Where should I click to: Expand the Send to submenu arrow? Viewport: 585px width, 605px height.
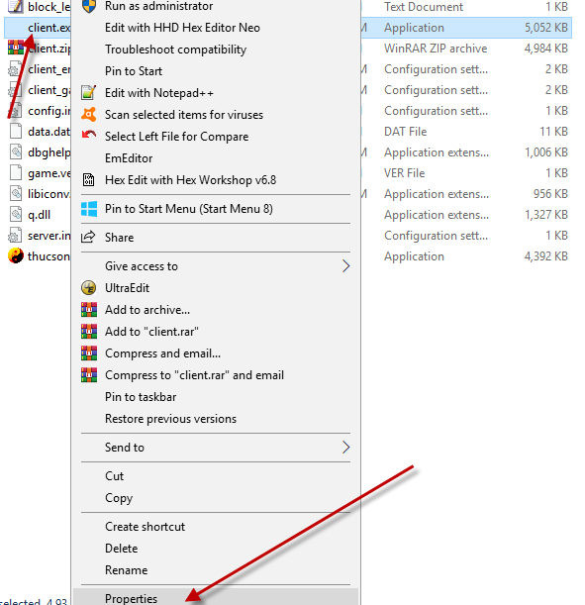pyautogui.click(x=345, y=448)
